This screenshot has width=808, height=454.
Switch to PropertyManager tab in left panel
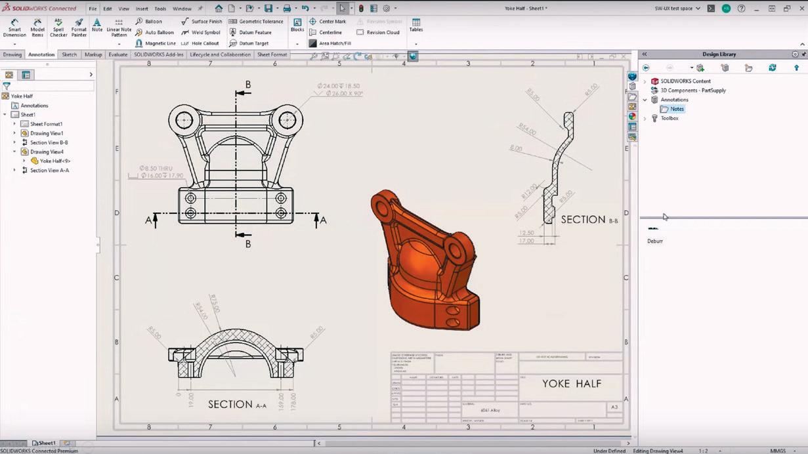pyautogui.click(x=26, y=75)
